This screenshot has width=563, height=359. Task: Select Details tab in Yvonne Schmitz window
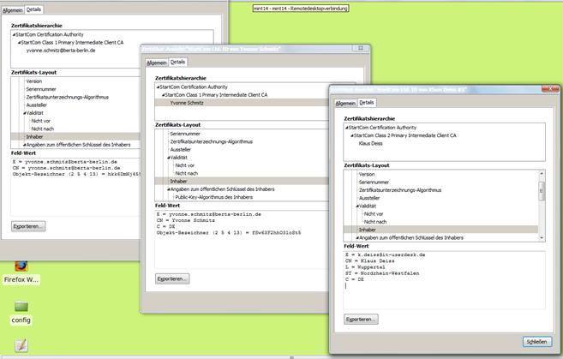coord(177,62)
